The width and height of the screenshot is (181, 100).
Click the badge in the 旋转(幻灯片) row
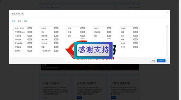click(30, 28)
